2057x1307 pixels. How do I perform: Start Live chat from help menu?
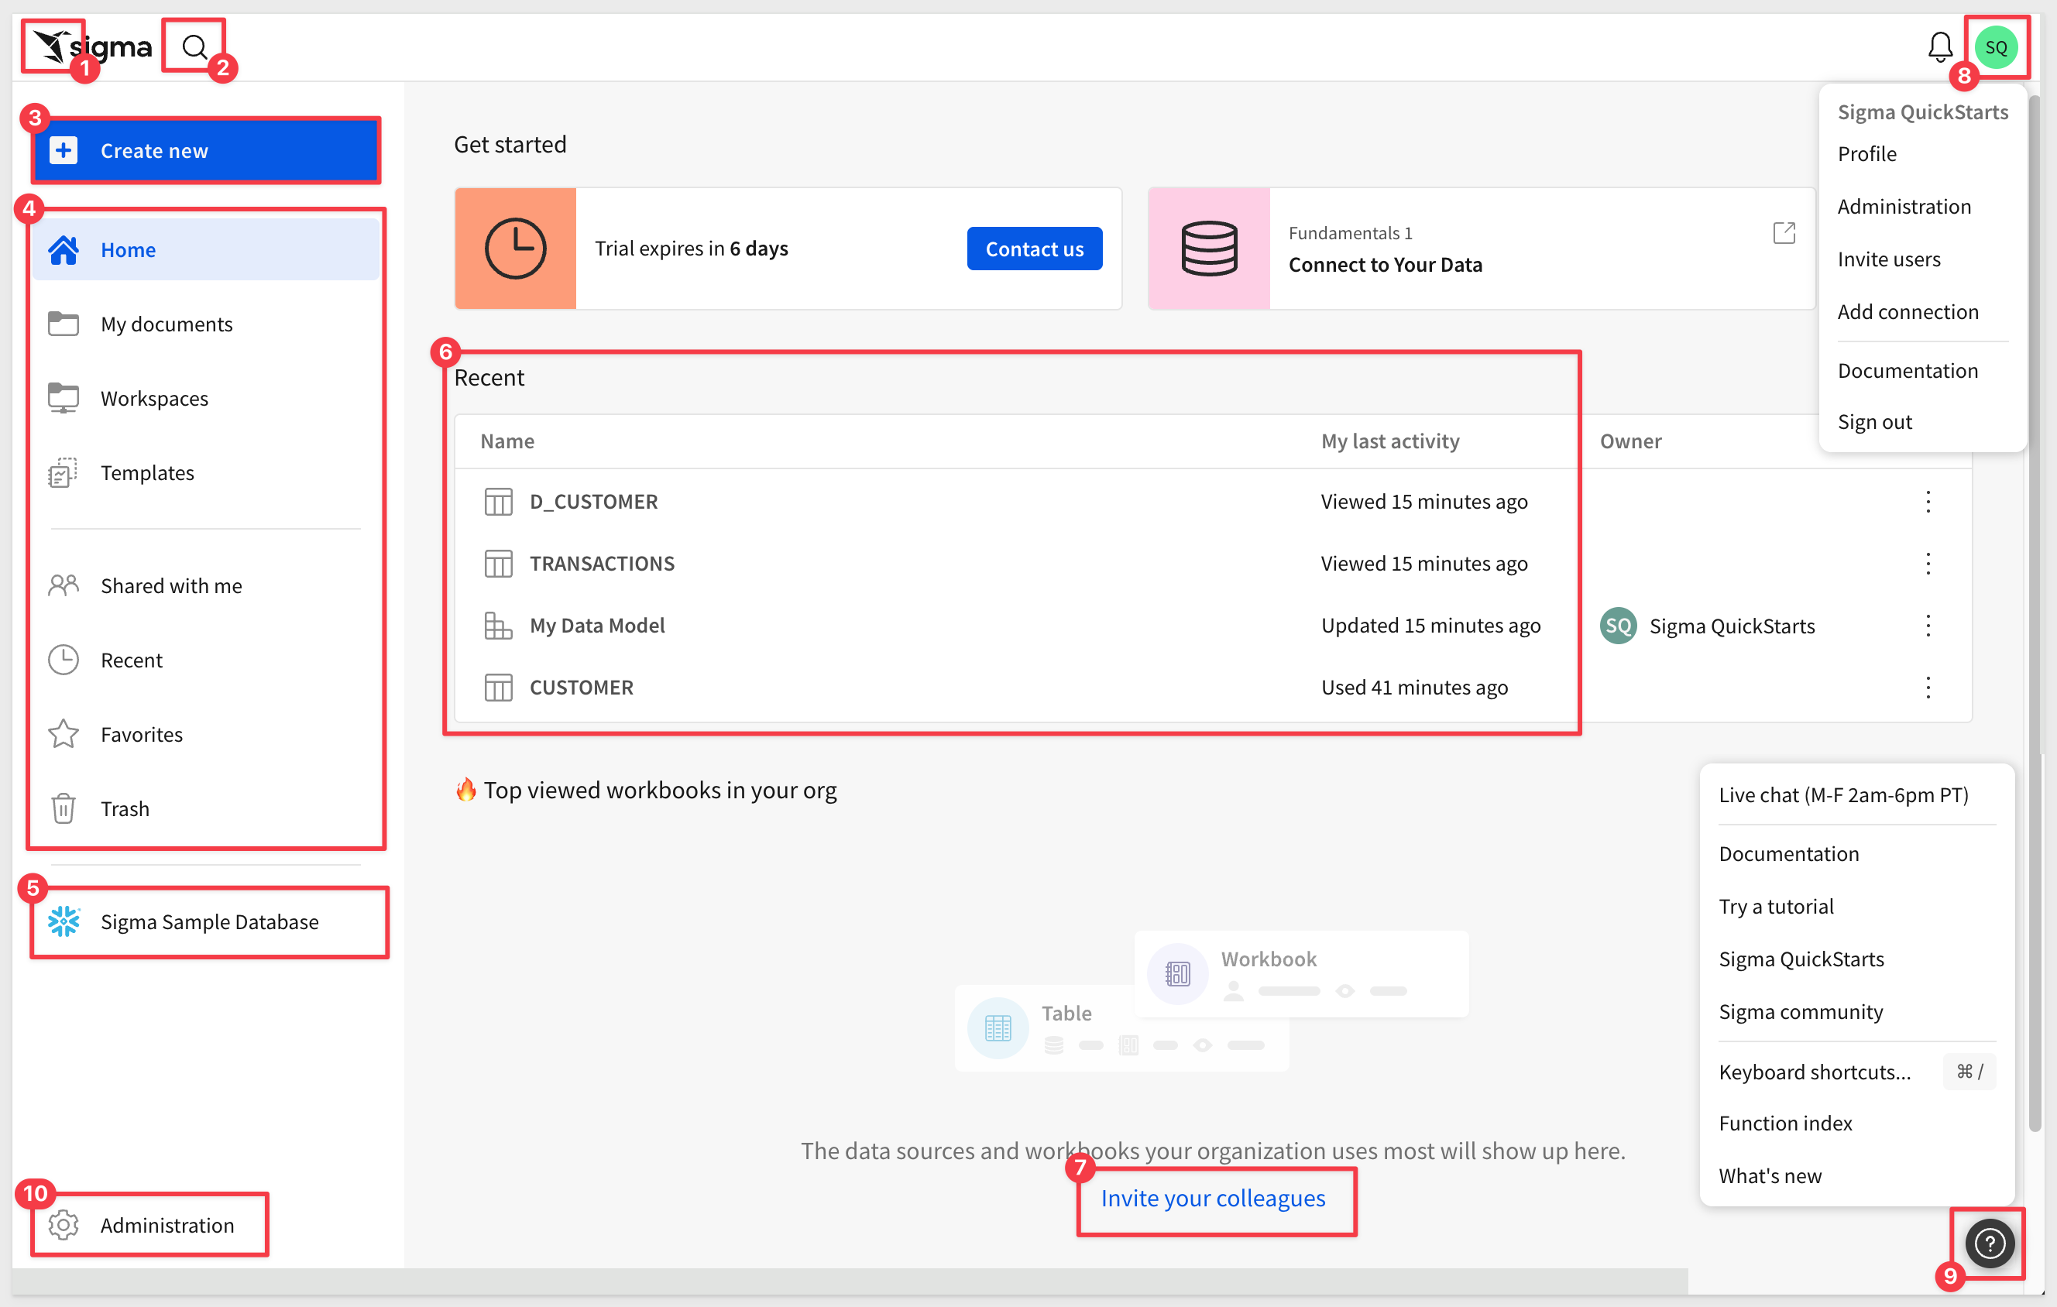[x=1843, y=794]
